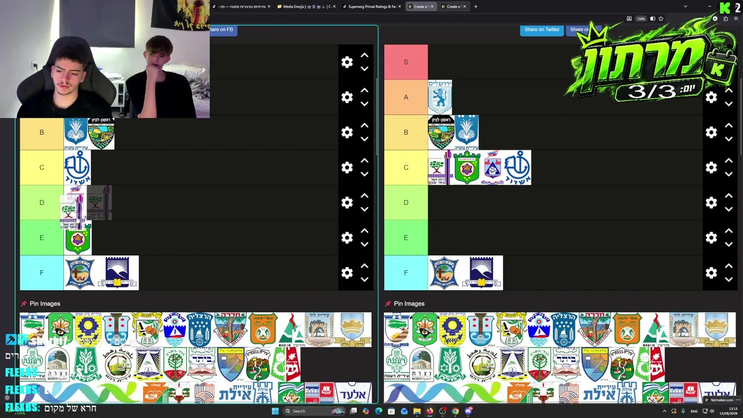Open settings gear for left window's E tier
The image size is (743, 418).
pyautogui.click(x=347, y=237)
